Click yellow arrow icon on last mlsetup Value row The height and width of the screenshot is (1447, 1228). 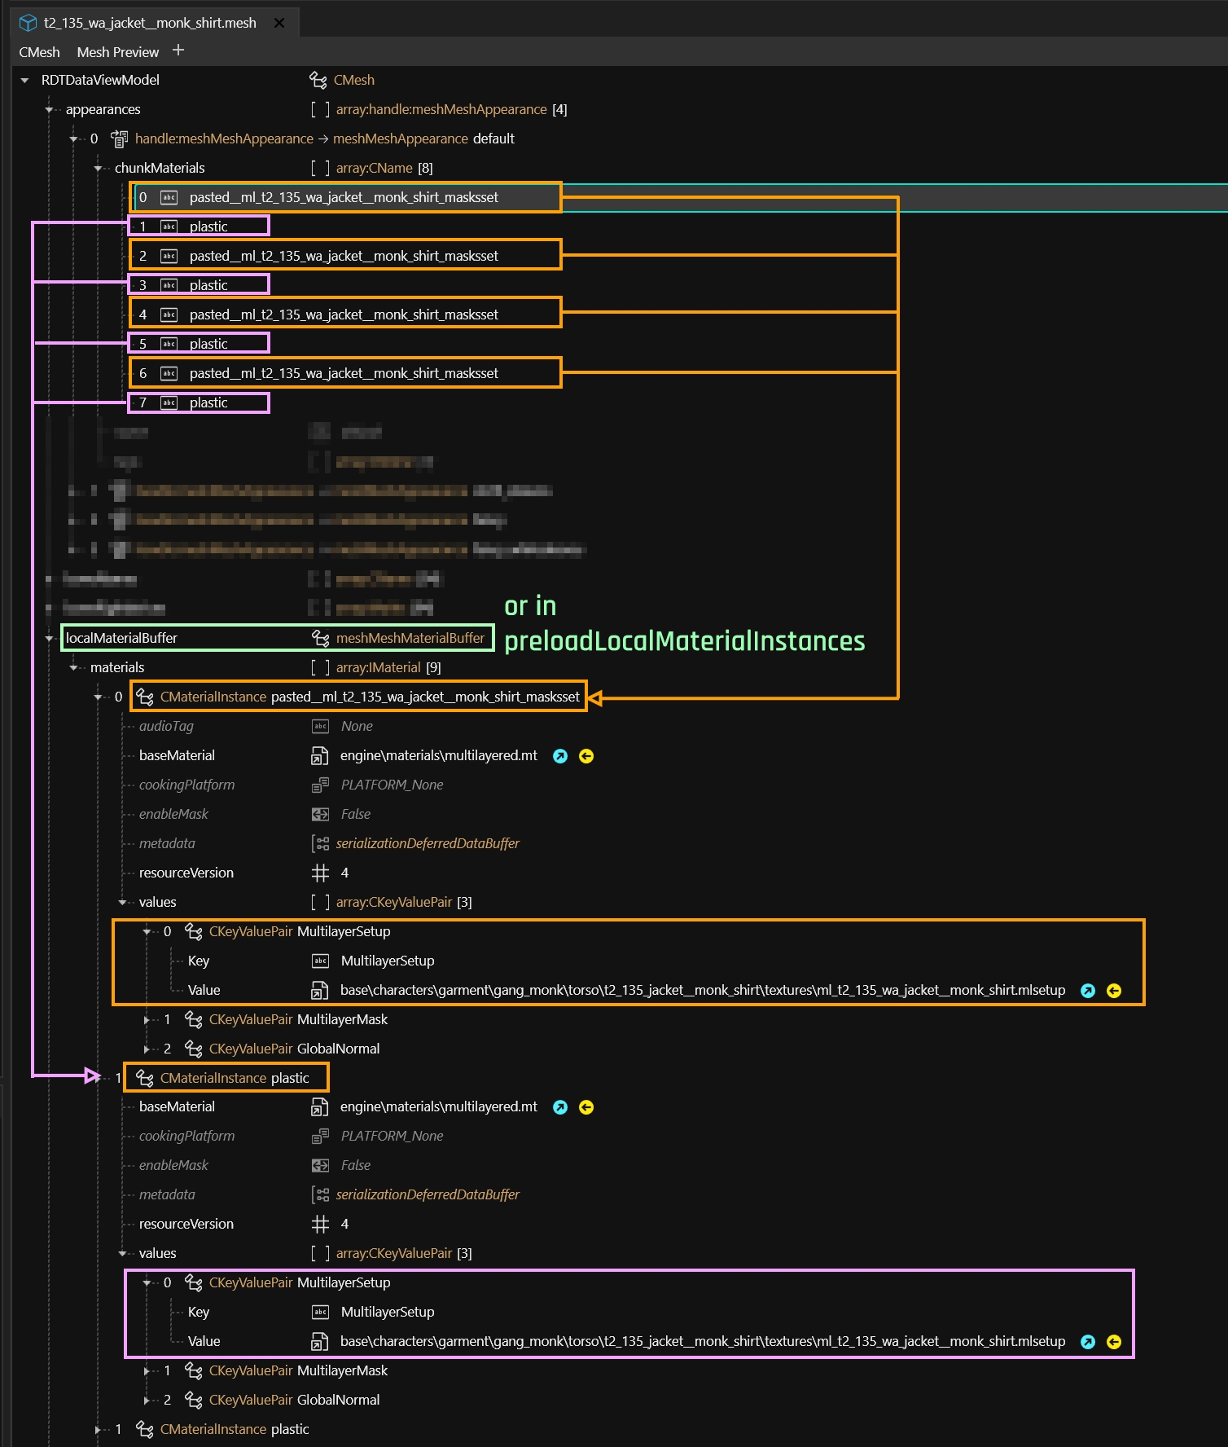pos(1114,1342)
